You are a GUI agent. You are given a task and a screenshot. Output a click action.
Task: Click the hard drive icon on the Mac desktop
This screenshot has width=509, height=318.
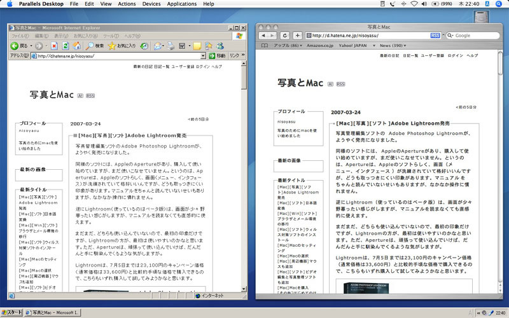click(481, 17)
